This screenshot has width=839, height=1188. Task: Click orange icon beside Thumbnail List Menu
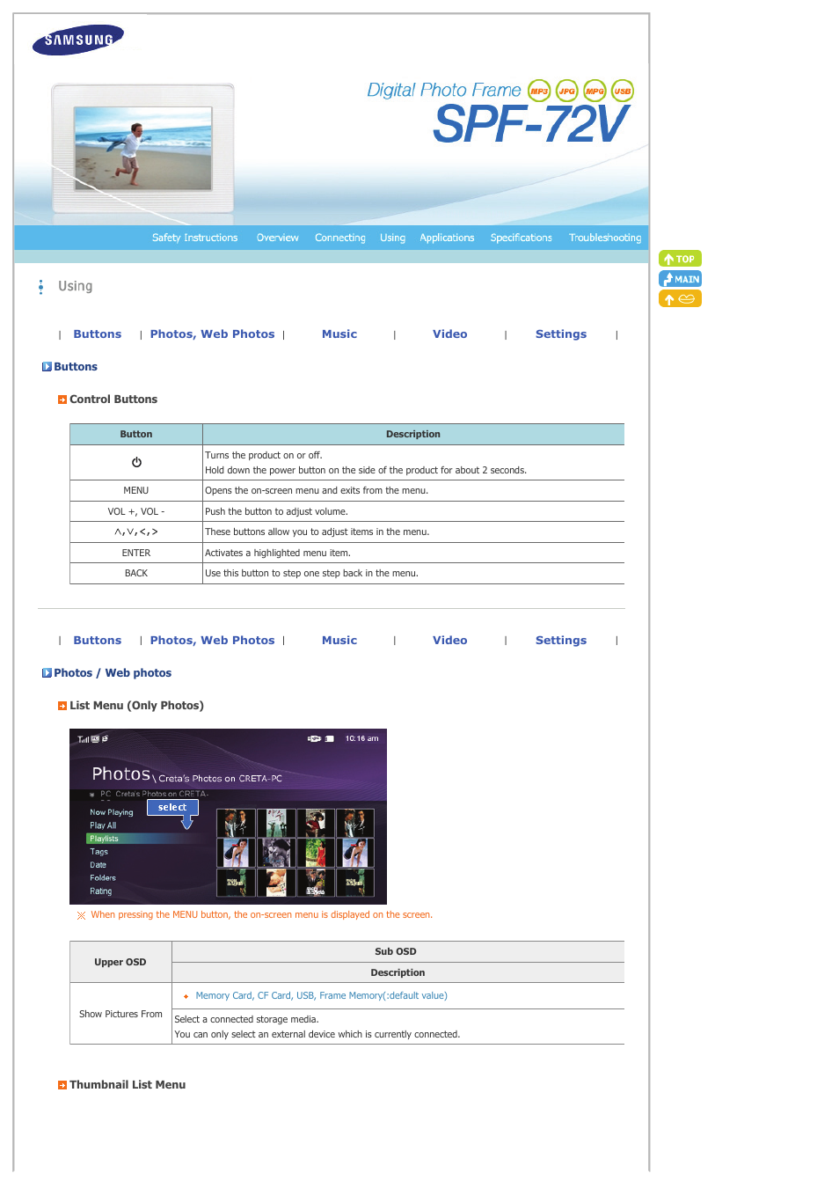[x=62, y=1085]
